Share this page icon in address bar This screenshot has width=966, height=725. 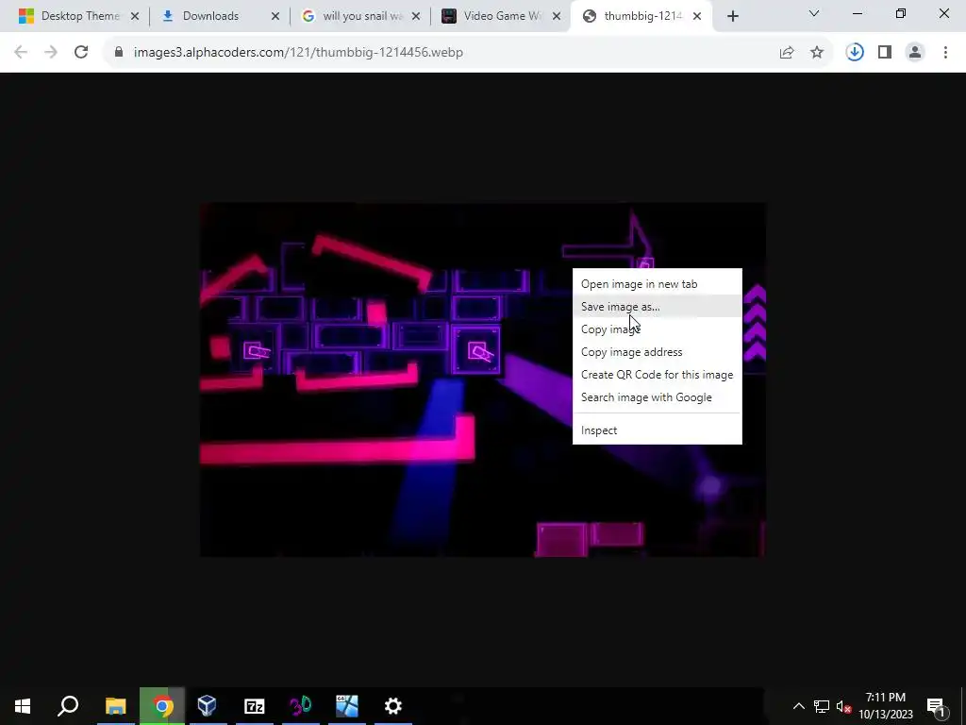point(787,53)
